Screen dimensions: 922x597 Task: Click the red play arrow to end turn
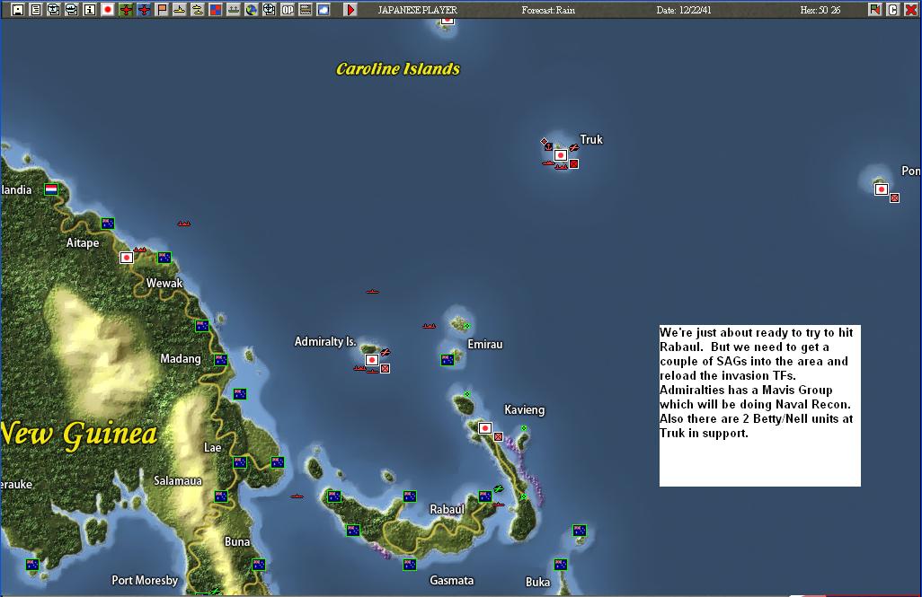pyautogui.click(x=350, y=9)
